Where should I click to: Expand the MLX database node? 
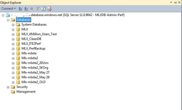[13, 30]
